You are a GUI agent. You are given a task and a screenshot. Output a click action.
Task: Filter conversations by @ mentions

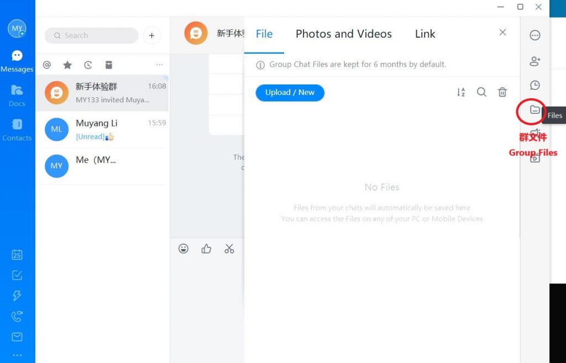click(47, 65)
